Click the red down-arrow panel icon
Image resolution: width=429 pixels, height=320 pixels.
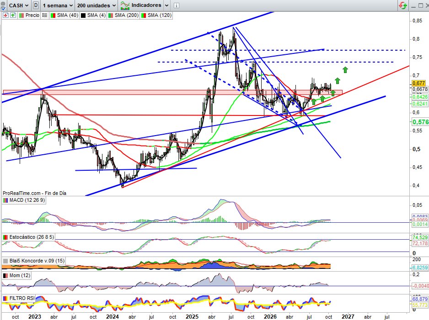coord(5,15)
